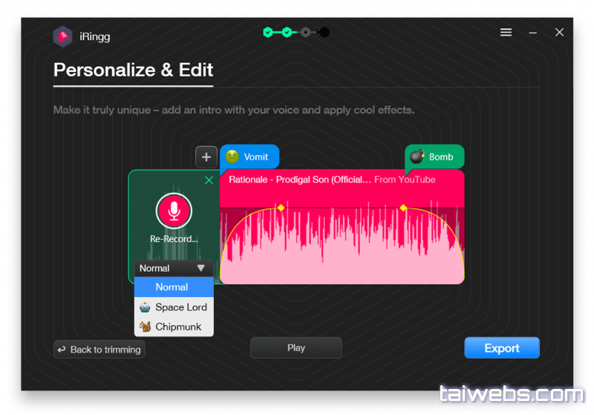The width and height of the screenshot is (594, 415).
Task: Click the first completed step indicator
Action: 268,33
